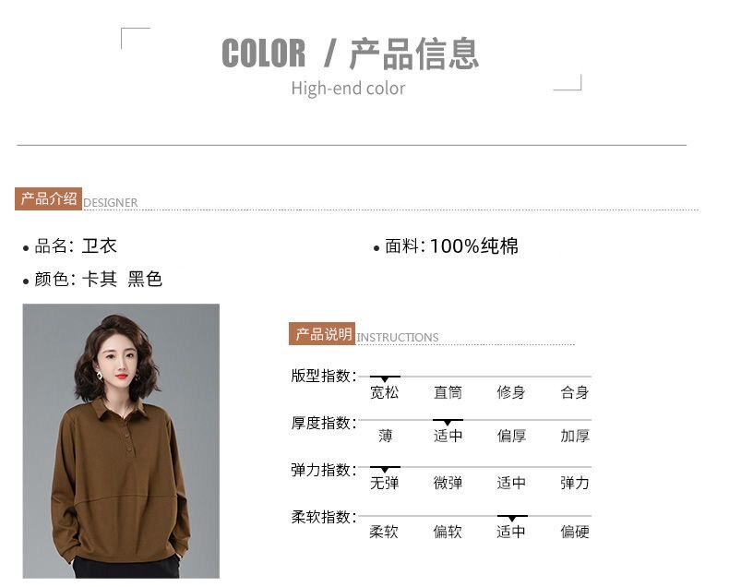Viewport: 729px width, 587px height.
Task: Click the 柔软 softness option label
Action: pos(384,532)
